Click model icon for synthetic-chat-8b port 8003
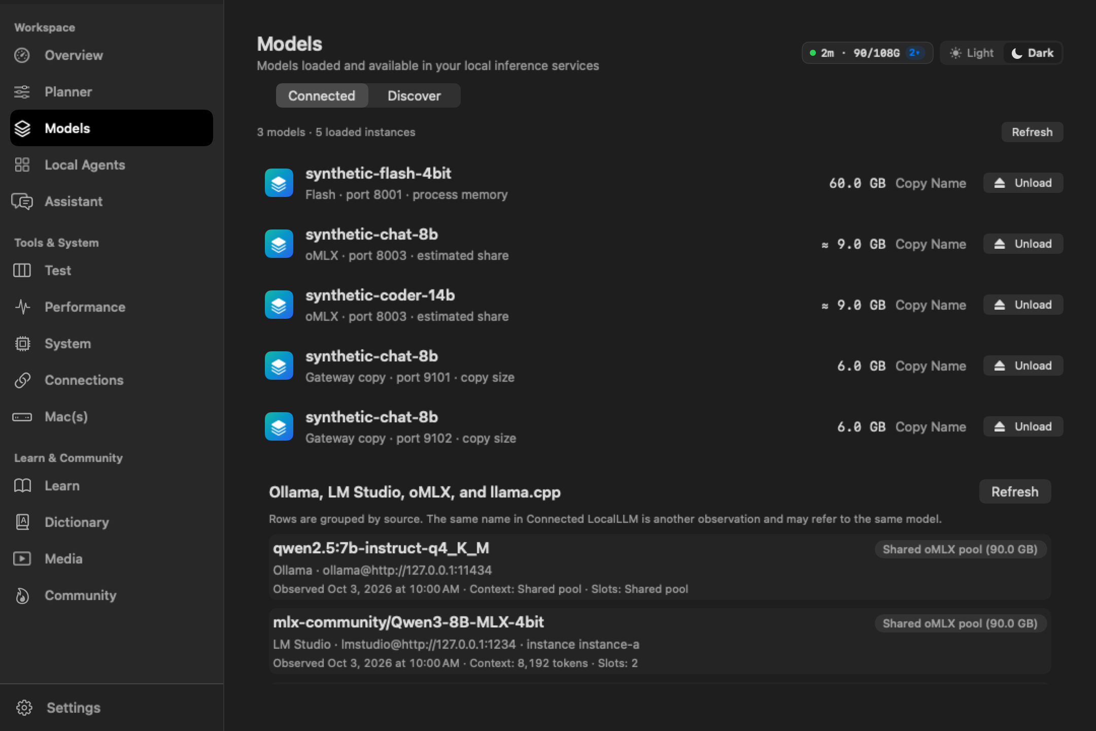Viewport: 1096px width, 731px height. tap(279, 244)
